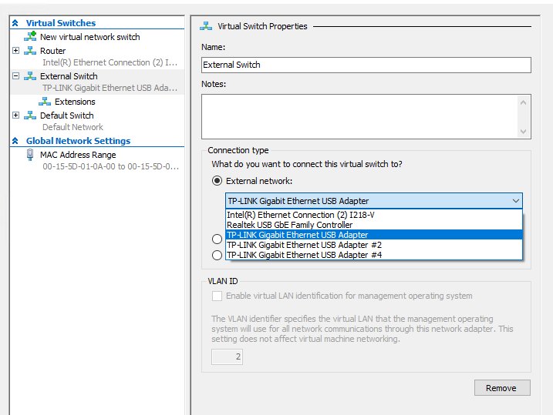Click the Extensions icon under External Switch
The image size is (553, 415).
point(45,102)
